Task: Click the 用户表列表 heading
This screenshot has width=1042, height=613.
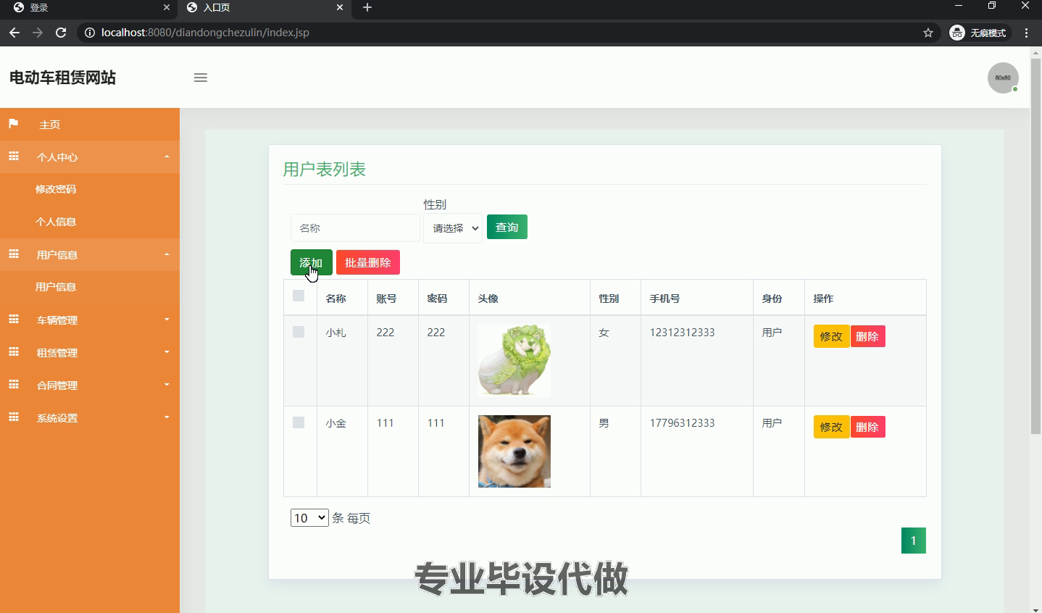Action: point(325,170)
